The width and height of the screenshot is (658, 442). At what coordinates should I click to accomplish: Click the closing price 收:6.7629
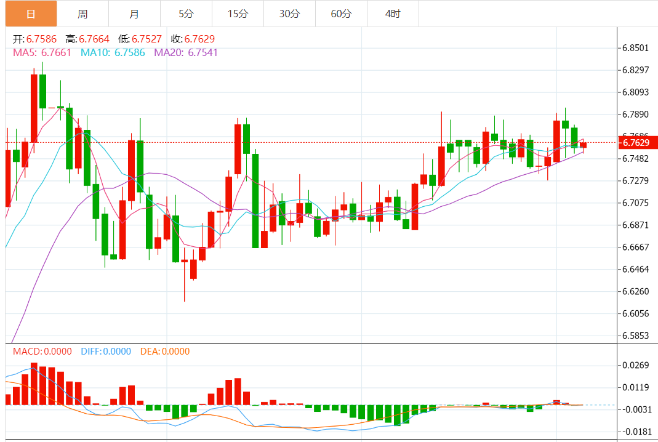tap(193, 39)
